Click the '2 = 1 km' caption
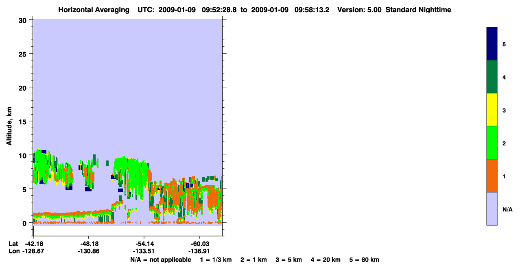The width and height of the screenshot is (529, 271). tap(254, 260)
